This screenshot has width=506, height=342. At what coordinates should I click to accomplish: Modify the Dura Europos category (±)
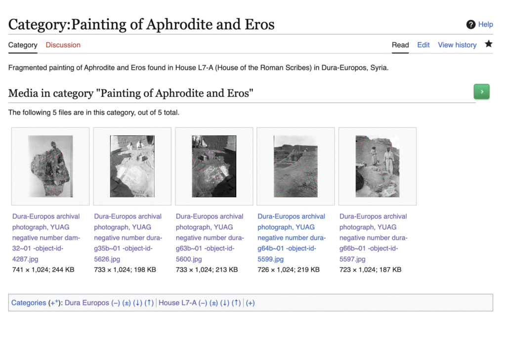[x=126, y=303]
